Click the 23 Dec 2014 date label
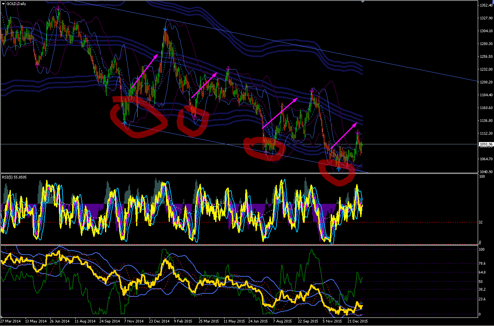 pos(160,322)
